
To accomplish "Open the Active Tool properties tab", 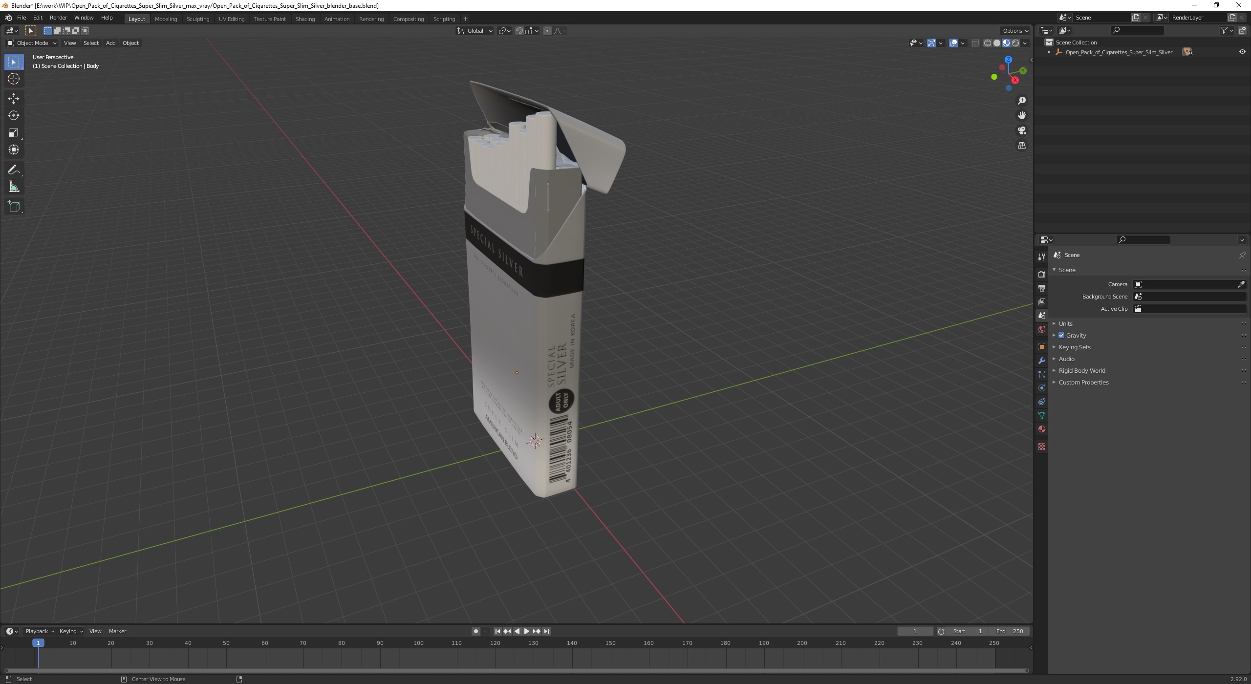I will [1042, 257].
